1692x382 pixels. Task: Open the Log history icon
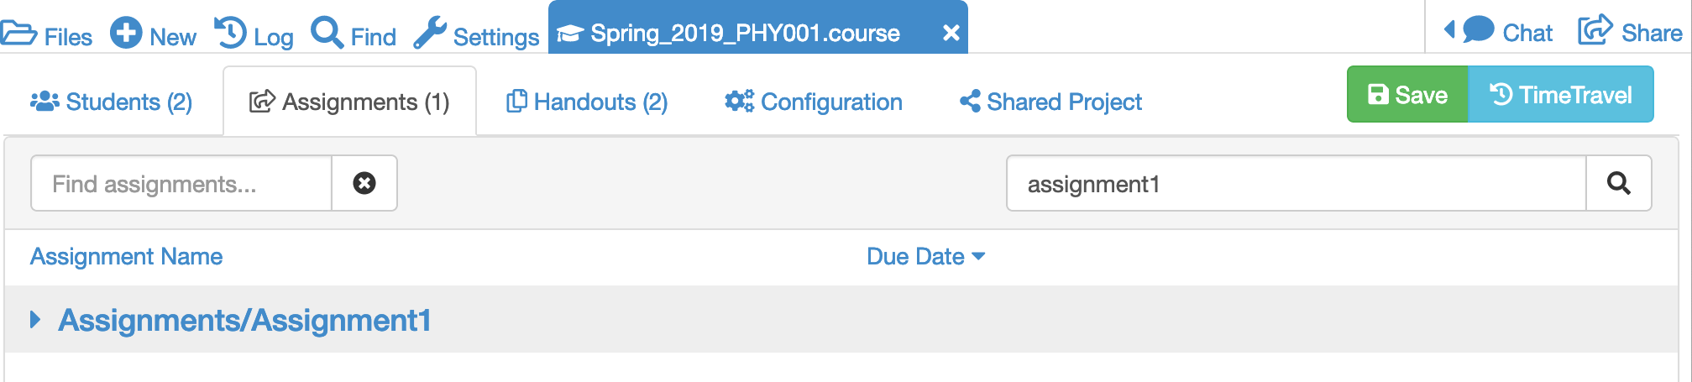[230, 34]
